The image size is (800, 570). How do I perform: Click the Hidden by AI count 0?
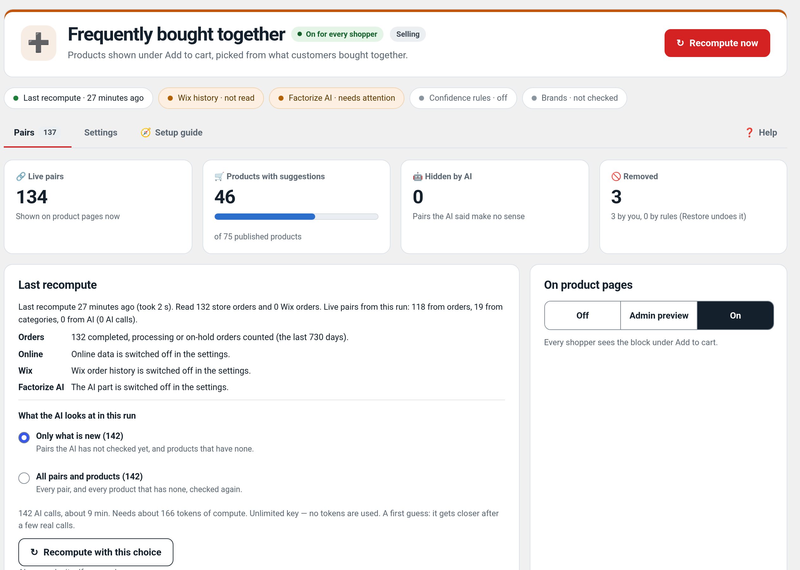(x=418, y=197)
